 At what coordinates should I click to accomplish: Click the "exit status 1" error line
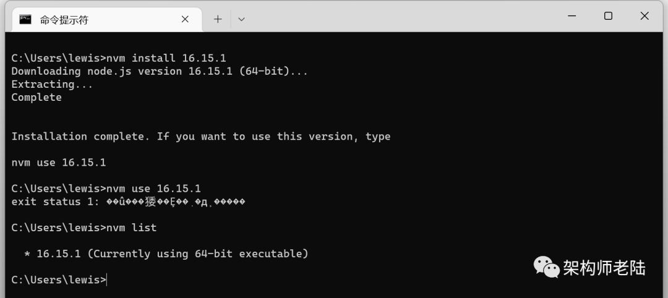(128, 202)
